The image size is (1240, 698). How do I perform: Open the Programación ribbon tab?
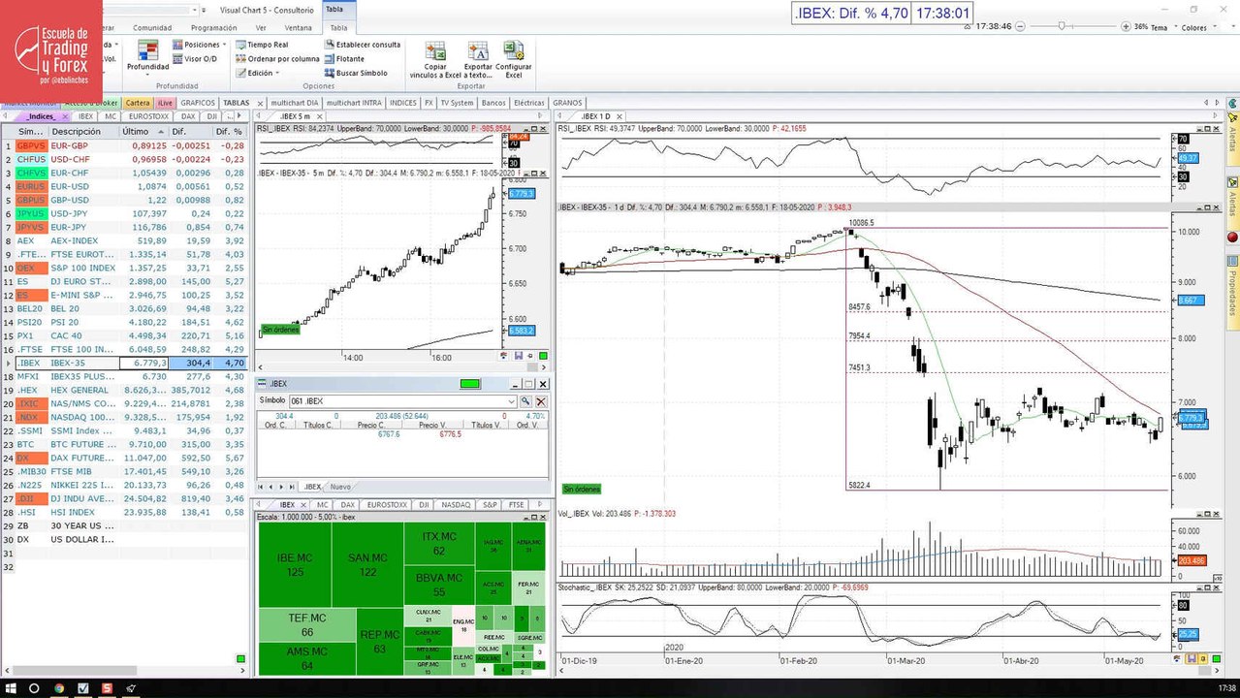pyautogui.click(x=214, y=28)
